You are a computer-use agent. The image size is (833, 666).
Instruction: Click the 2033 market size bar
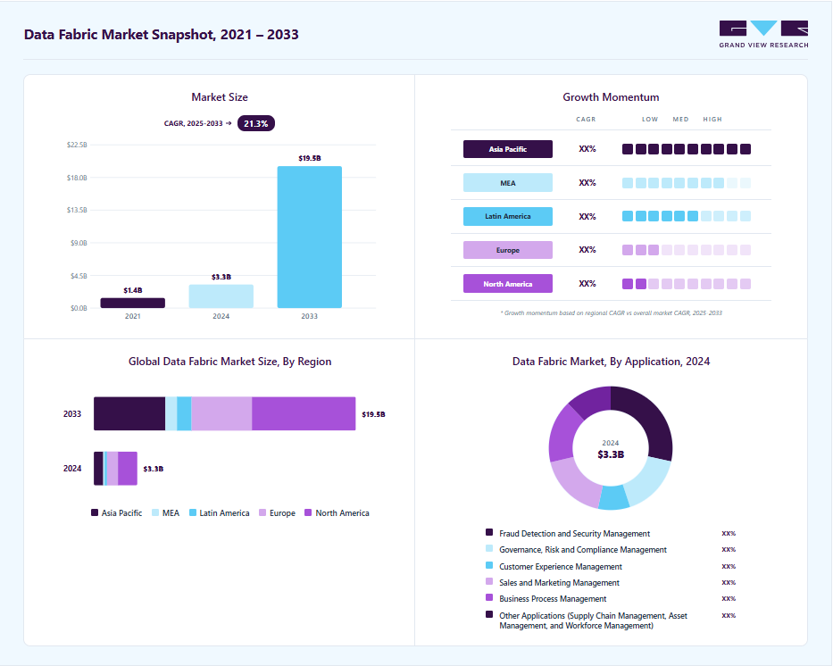pyautogui.click(x=309, y=237)
